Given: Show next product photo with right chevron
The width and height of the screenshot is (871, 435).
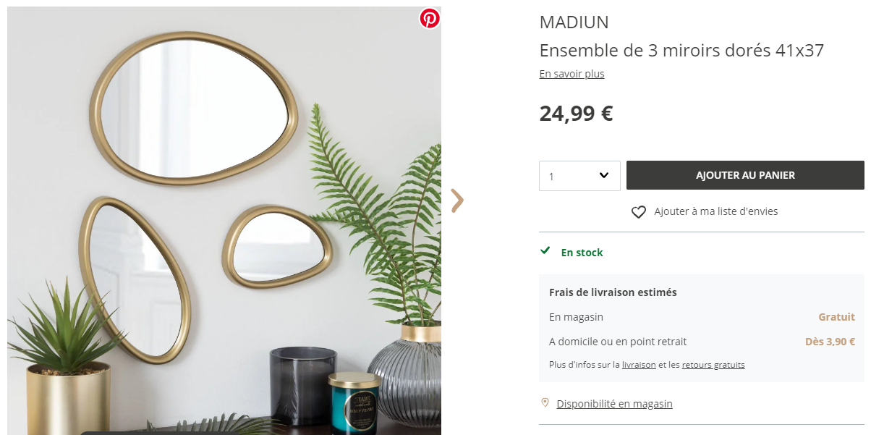Looking at the screenshot, I should (456, 200).
